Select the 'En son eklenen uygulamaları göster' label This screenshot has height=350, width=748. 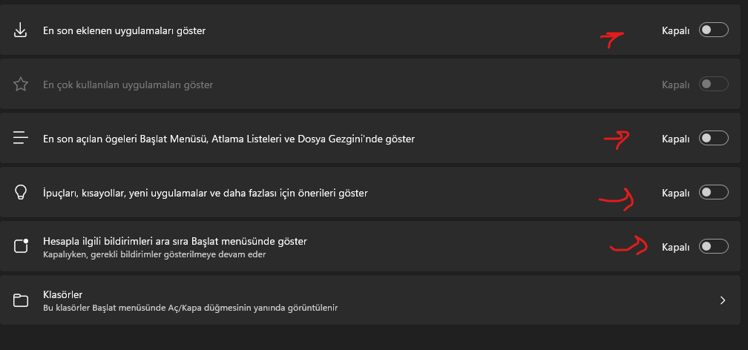pos(124,31)
